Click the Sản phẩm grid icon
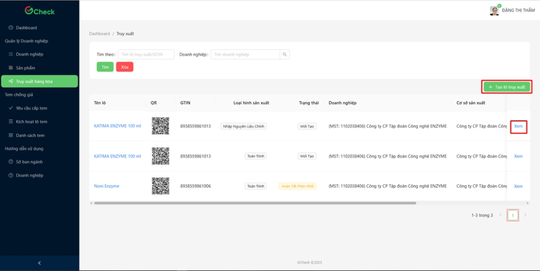Viewport: 540px width, 271px height. [11, 68]
